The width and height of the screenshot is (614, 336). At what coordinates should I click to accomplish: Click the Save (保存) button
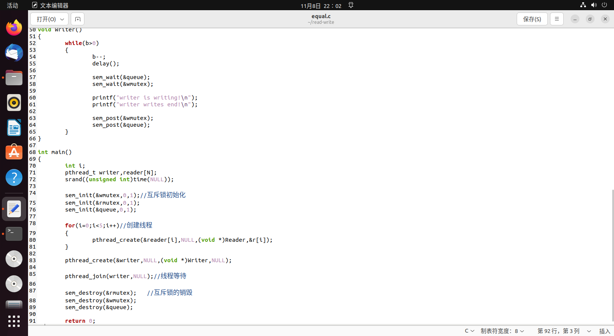coord(532,19)
